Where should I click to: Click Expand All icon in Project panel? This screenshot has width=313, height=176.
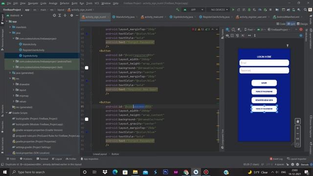pyautogui.click(x=60, y=15)
